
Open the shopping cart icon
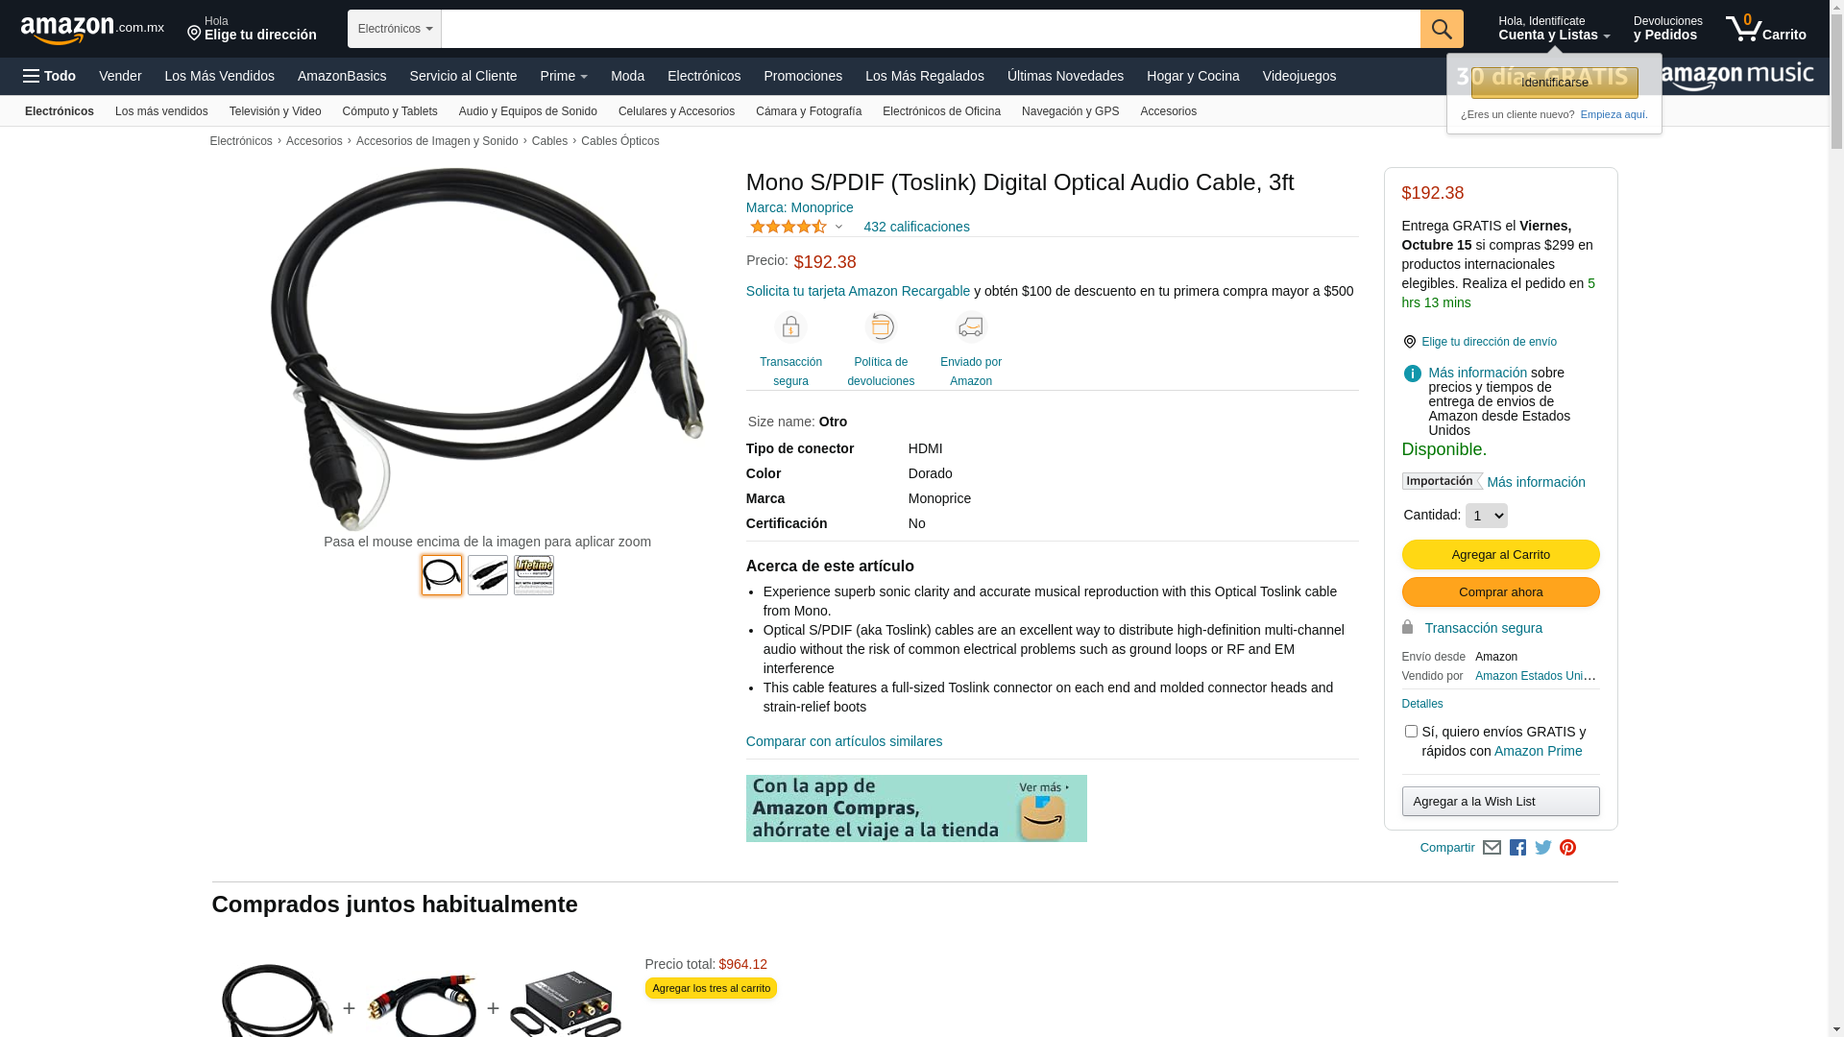click(x=1765, y=29)
